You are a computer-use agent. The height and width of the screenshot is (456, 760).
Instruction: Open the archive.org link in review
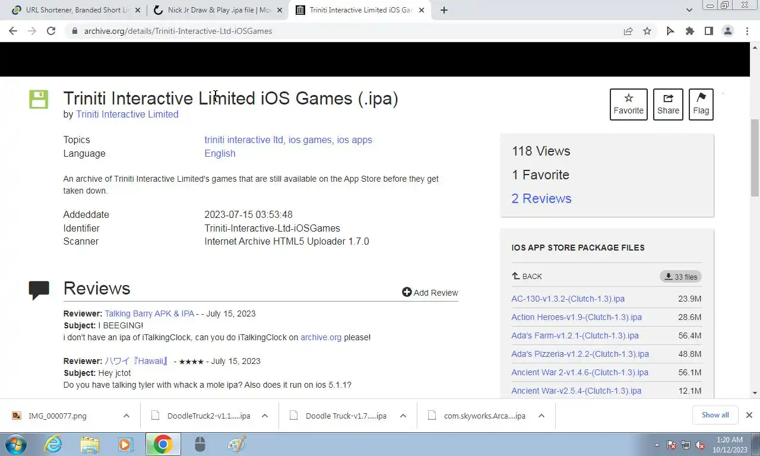(x=321, y=337)
